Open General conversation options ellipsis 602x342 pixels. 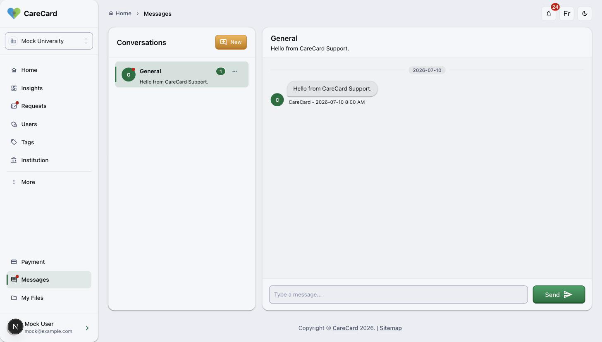pos(234,71)
